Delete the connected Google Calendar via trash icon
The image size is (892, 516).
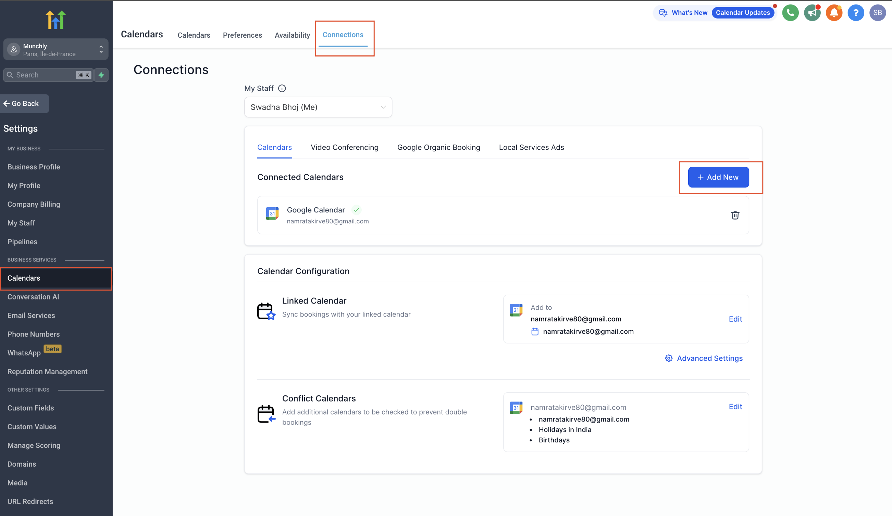735,215
